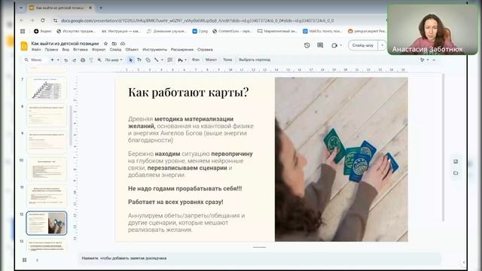The width and height of the screenshot is (482, 271).
Task: Open the Вид menu
Action: click(66, 50)
